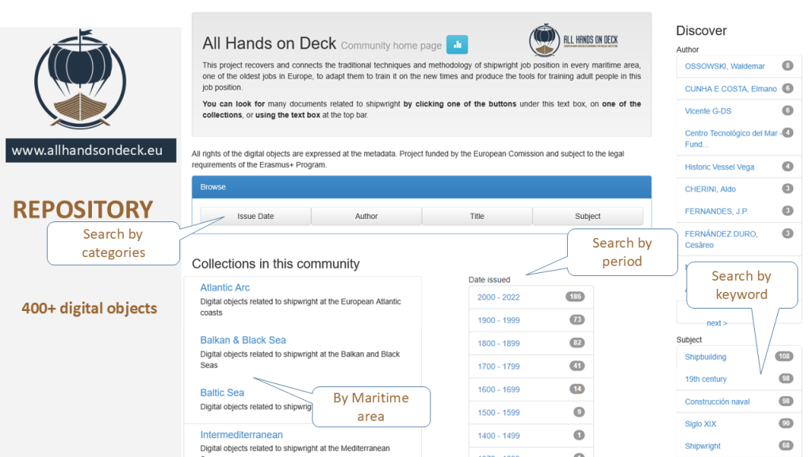Open the Balkan & Black Sea collection
This screenshot has width=812, height=457.
coord(243,340)
